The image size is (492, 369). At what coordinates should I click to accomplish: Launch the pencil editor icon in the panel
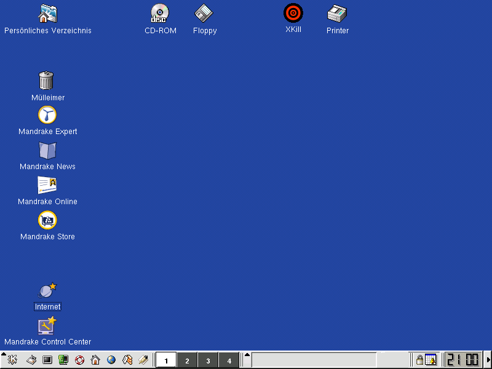(x=143, y=360)
